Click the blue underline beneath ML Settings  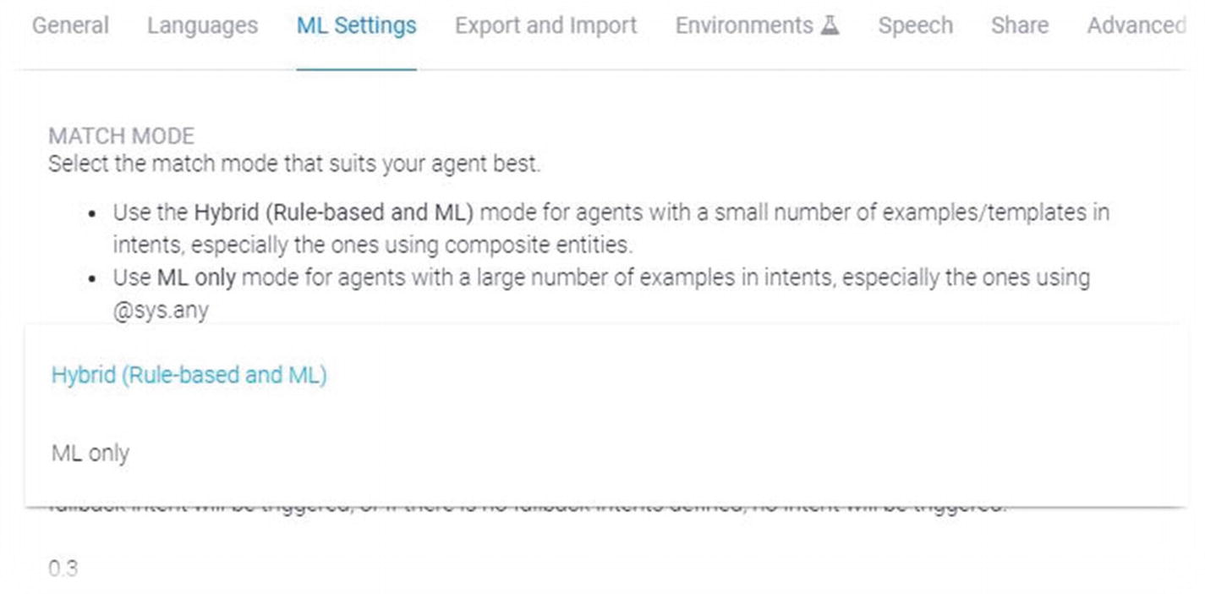(356, 69)
